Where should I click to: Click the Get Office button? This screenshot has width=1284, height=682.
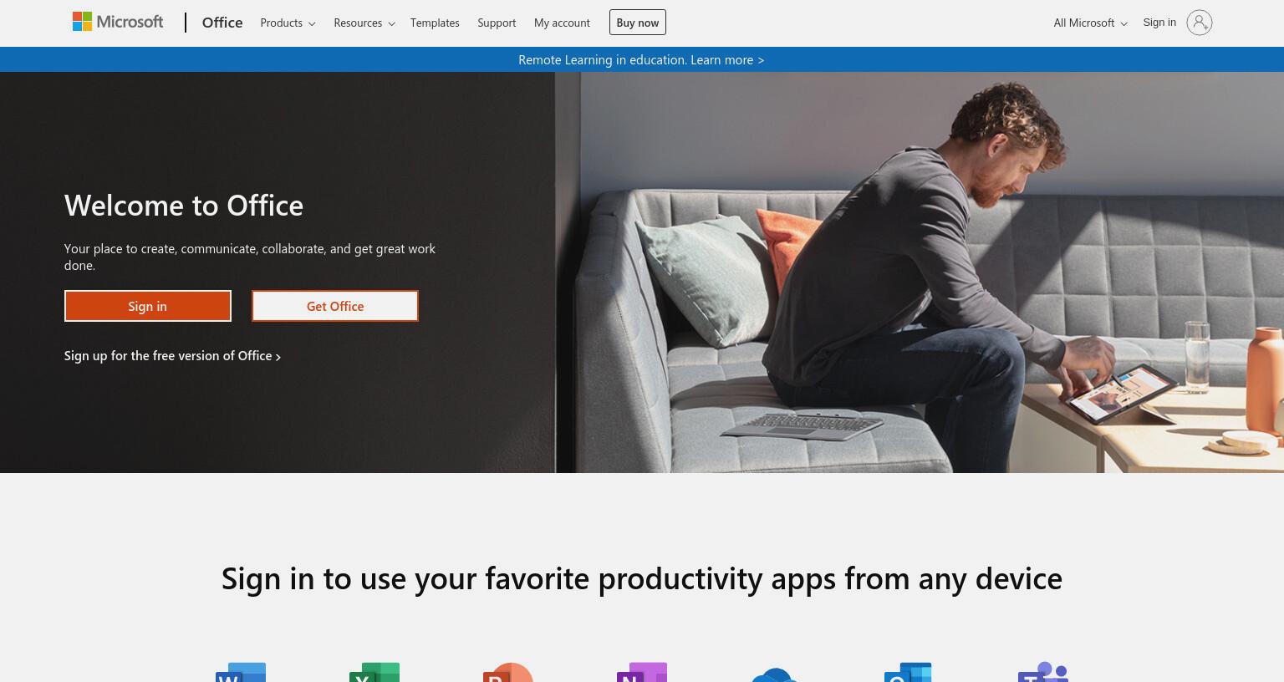pyautogui.click(x=335, y=306)
